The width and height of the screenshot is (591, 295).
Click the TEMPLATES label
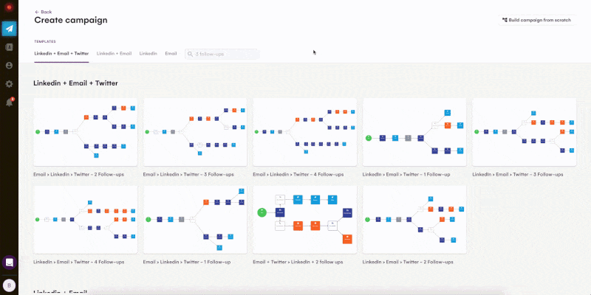point(45,42)
